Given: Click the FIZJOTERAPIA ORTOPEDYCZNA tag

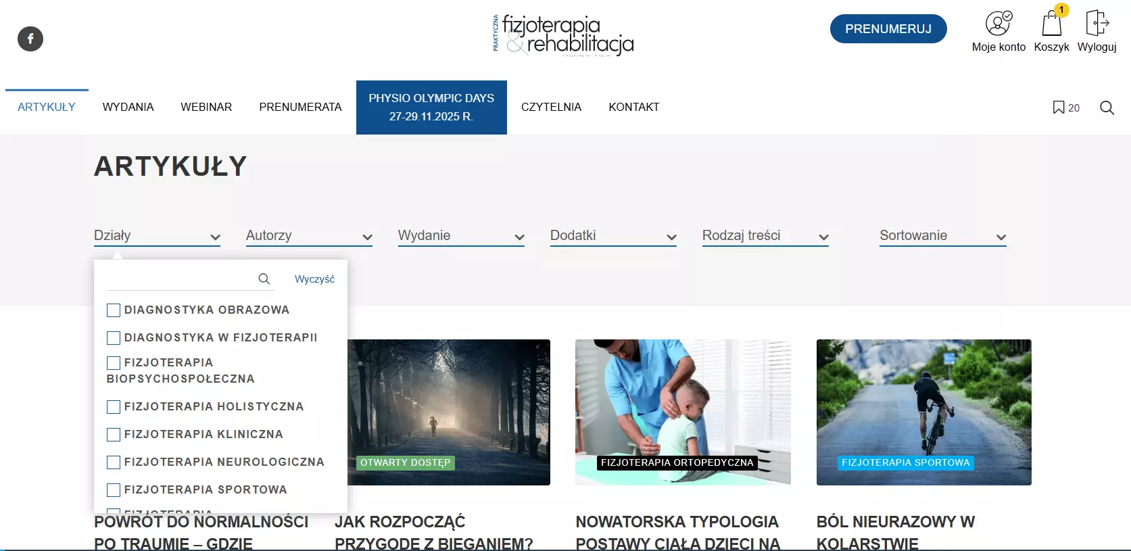Looking at the screenshot, I should [x=677, y=463].
